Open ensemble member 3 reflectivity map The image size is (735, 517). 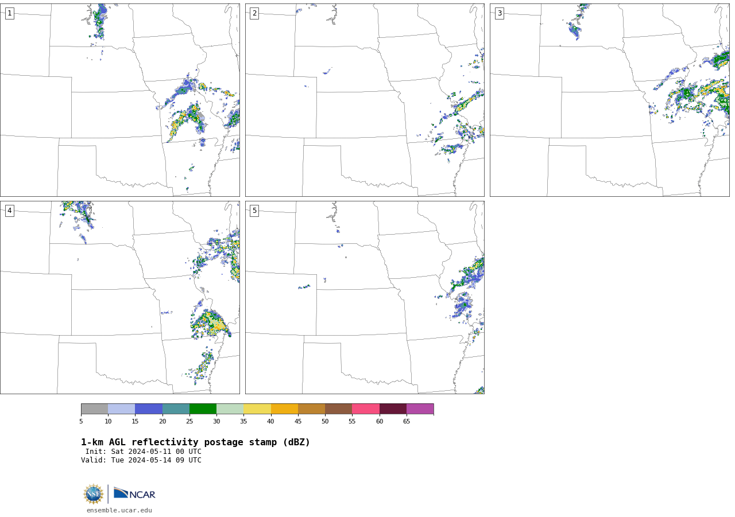click(x=610, y=100)
